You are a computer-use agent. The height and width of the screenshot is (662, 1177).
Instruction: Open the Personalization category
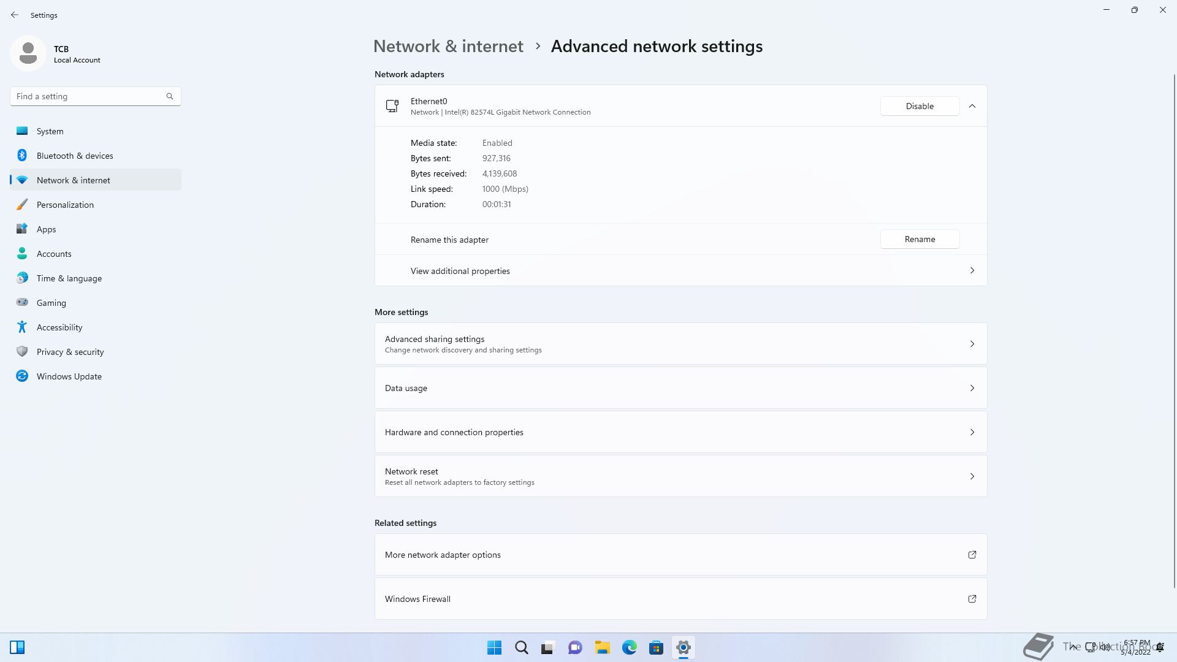point(65,205)
